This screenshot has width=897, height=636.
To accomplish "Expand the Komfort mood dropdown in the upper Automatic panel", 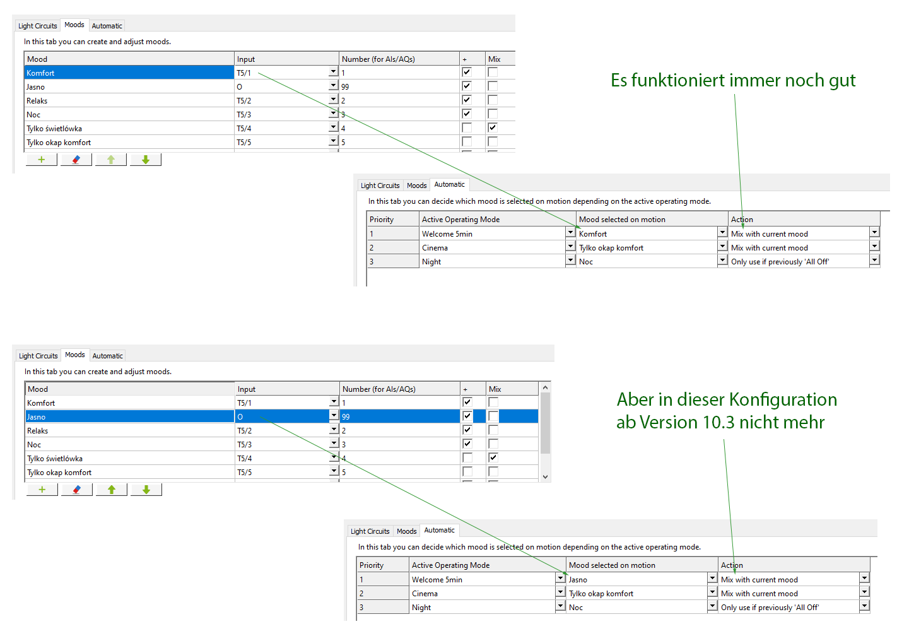I will [722, 233].
